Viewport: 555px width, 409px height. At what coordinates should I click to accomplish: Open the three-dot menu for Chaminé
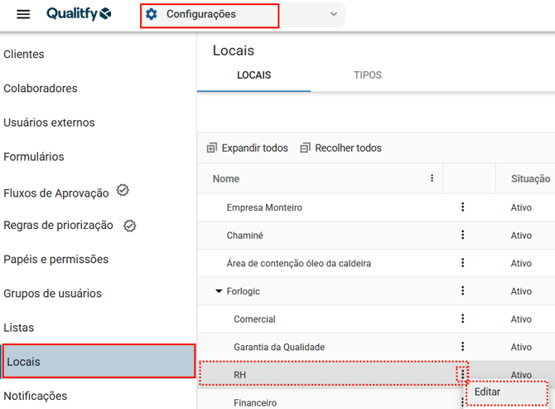pyautogui.click(x=462, y=236)
